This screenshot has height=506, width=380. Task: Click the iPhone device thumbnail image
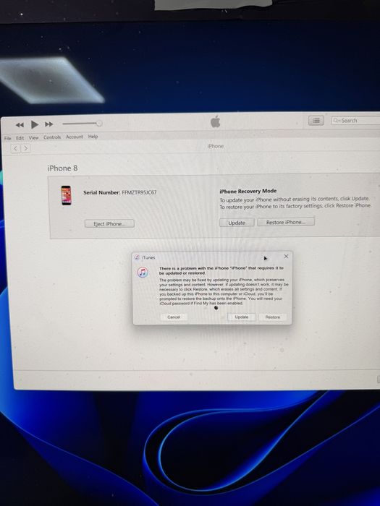[x=67, y=195]
